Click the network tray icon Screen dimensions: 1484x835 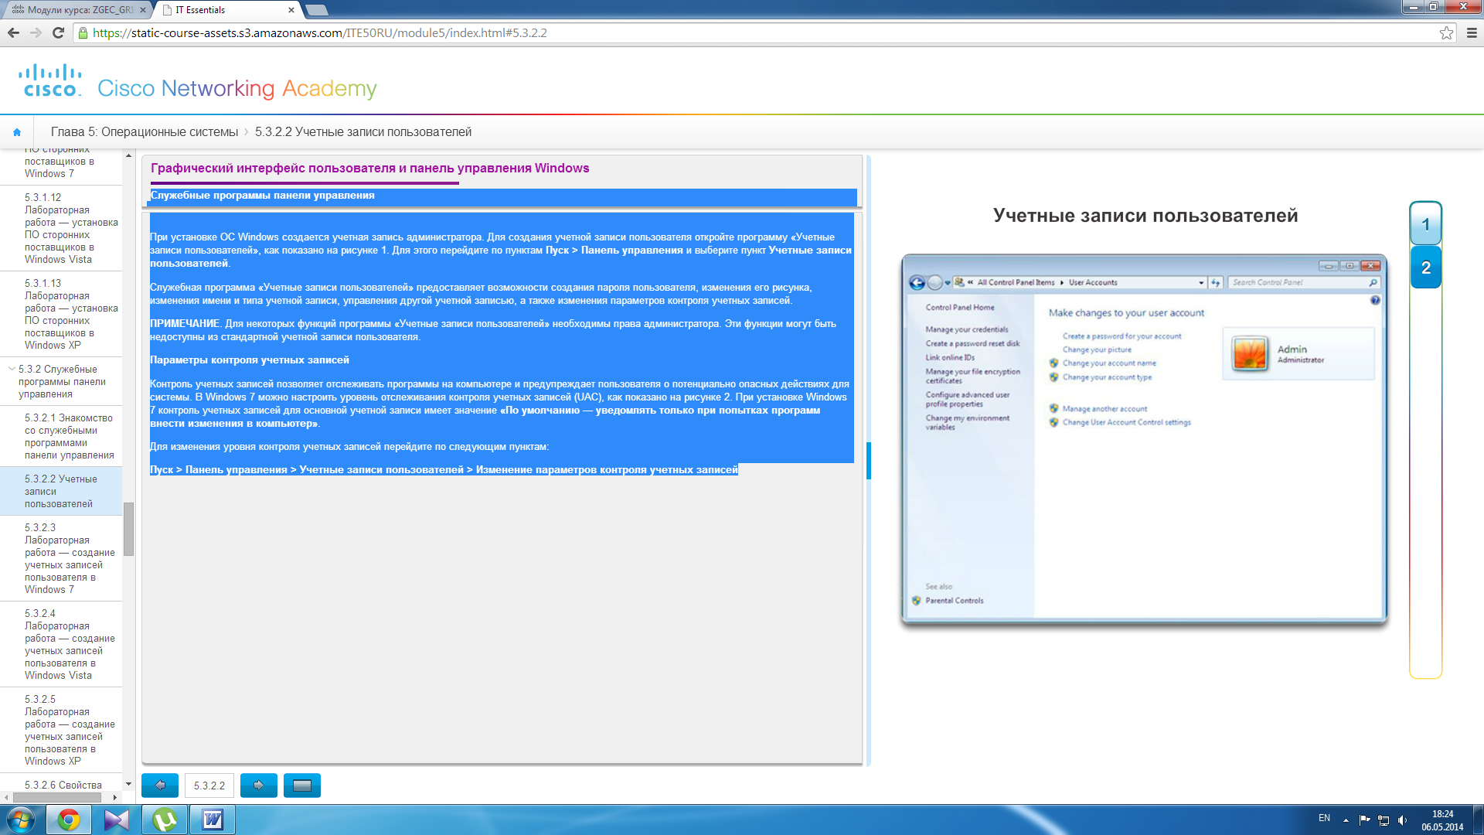[1384, 820]
